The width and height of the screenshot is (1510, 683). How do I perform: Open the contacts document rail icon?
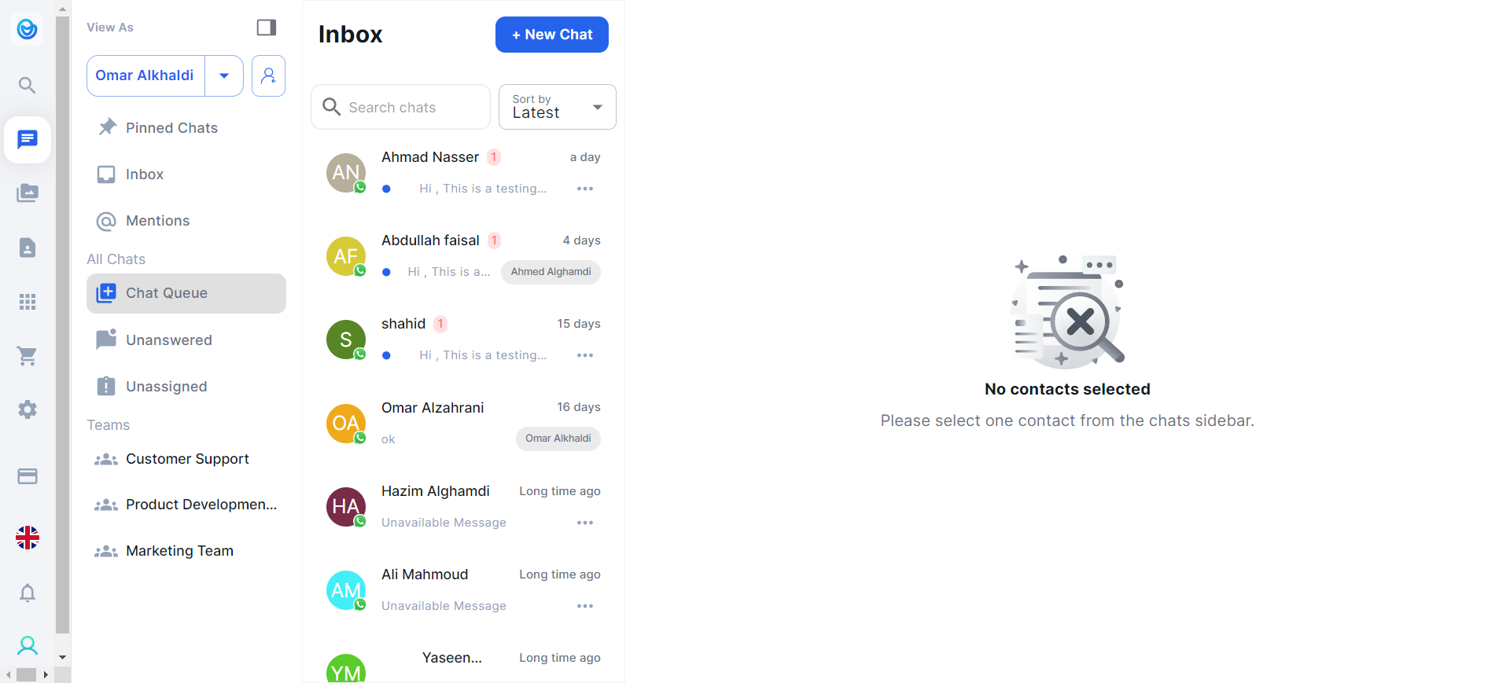point(28,248)
